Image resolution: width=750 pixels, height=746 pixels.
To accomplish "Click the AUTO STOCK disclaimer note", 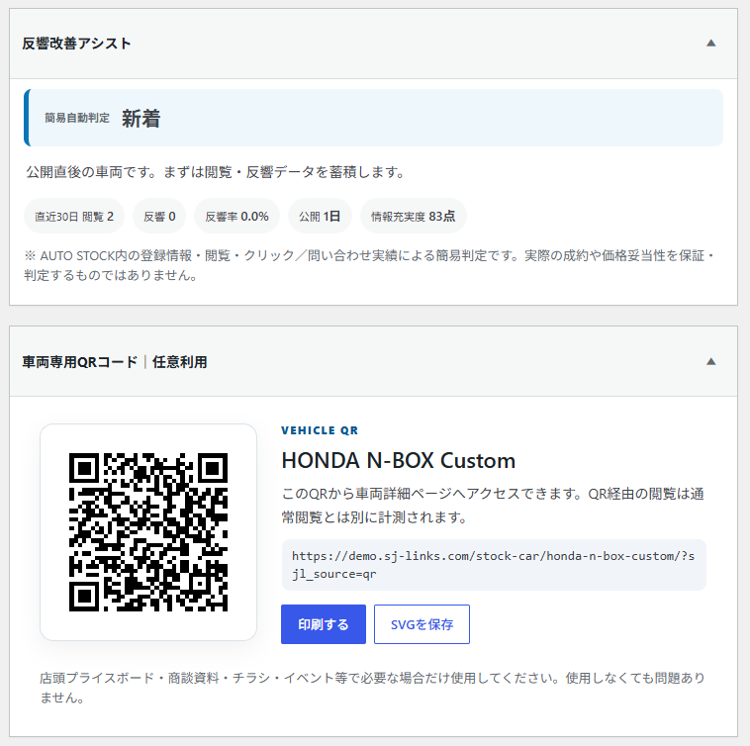I will (x=369, y=265).
